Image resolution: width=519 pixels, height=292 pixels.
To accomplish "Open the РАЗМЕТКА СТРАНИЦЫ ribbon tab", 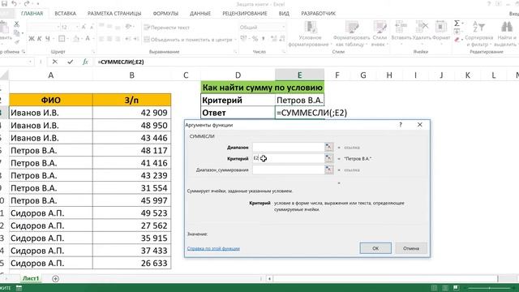I will pyautogui.click(x=114, y=14).
